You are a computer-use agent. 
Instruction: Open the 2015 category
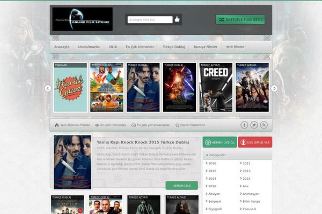pyautogui.click(x=245, y=179)
